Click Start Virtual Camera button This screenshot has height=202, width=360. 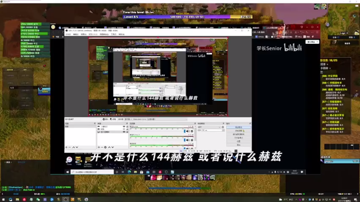pos(238,134)
